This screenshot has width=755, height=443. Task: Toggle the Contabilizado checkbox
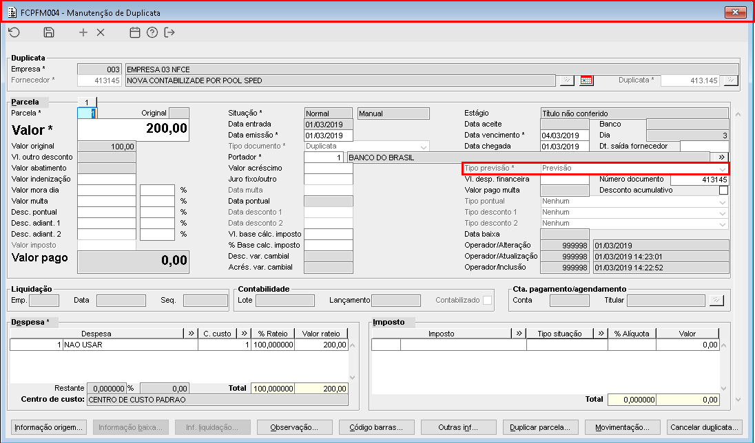click(487, 300)
